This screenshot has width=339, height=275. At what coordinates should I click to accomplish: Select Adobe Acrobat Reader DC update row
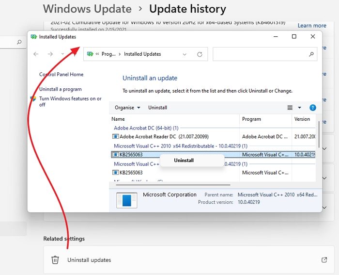[x=213, y=137]
